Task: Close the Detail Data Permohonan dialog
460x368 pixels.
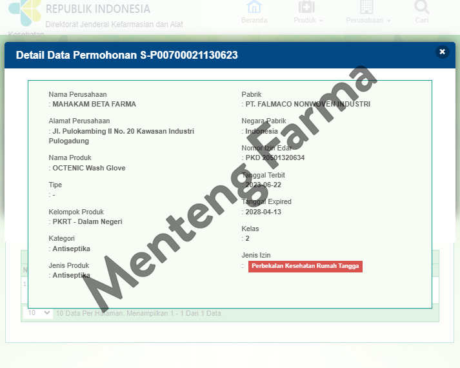Action: point(442,52)
